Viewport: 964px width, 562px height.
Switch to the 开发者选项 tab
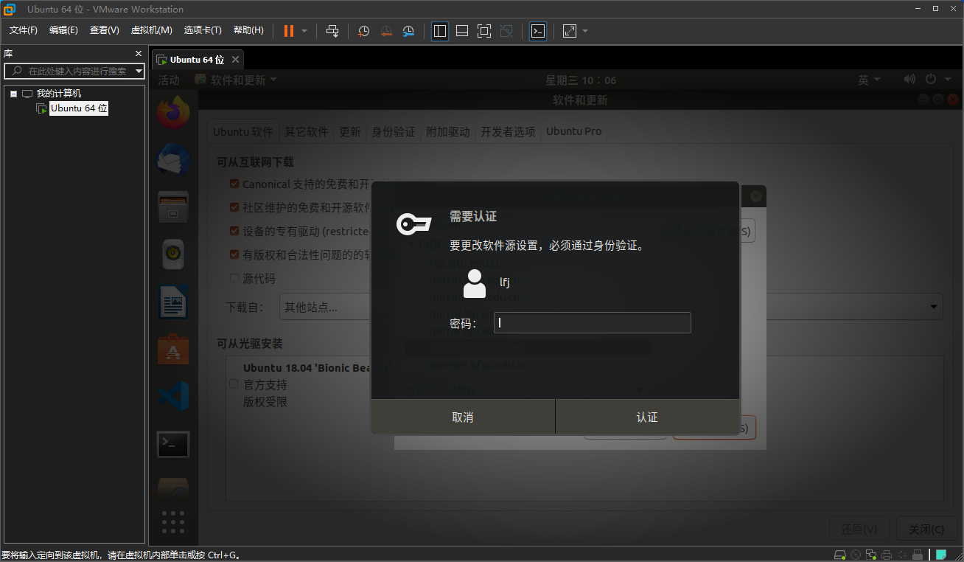point(508,131)
